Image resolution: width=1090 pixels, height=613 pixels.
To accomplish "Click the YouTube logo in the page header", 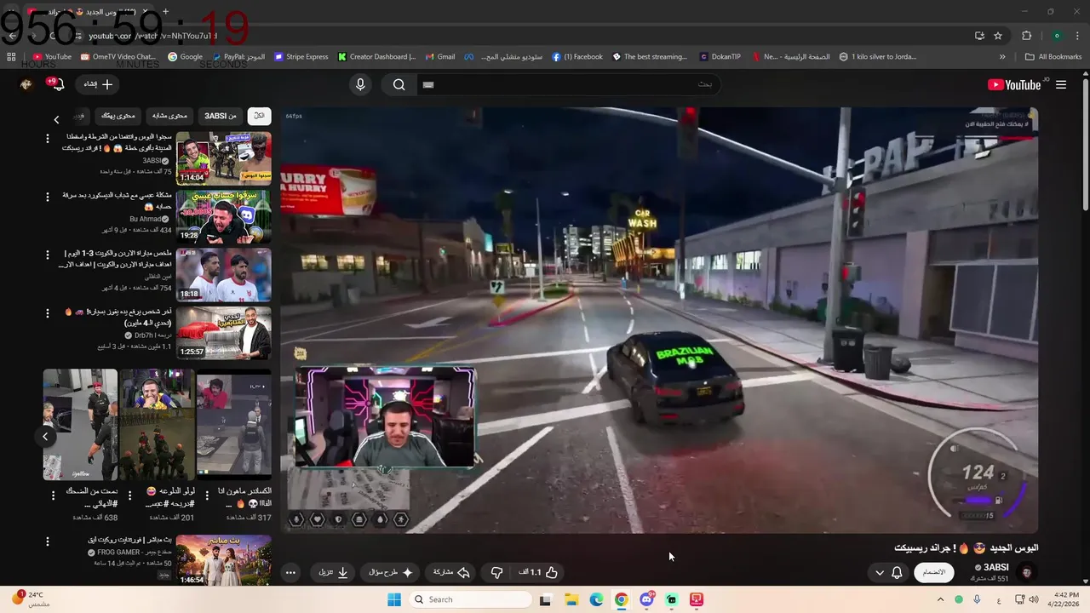I will click(1013, 84).
